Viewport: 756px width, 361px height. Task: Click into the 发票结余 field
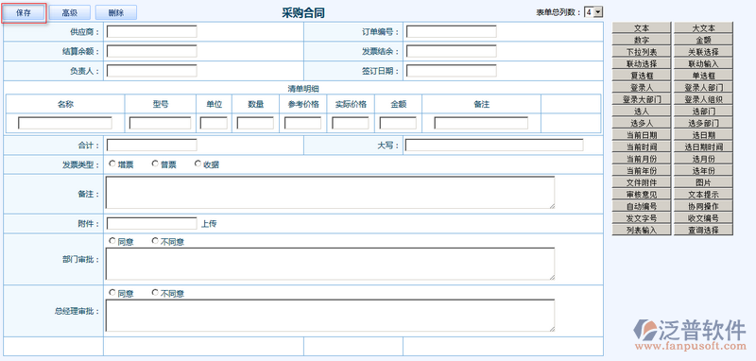point(452,51)
